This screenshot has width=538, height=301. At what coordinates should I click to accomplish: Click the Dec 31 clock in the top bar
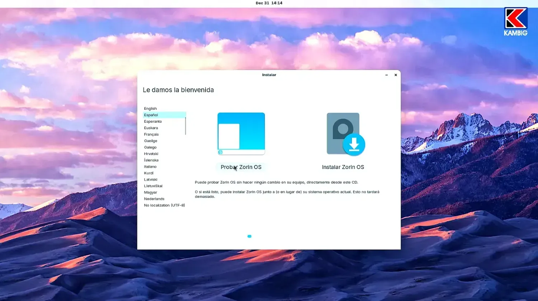[269, 3]
